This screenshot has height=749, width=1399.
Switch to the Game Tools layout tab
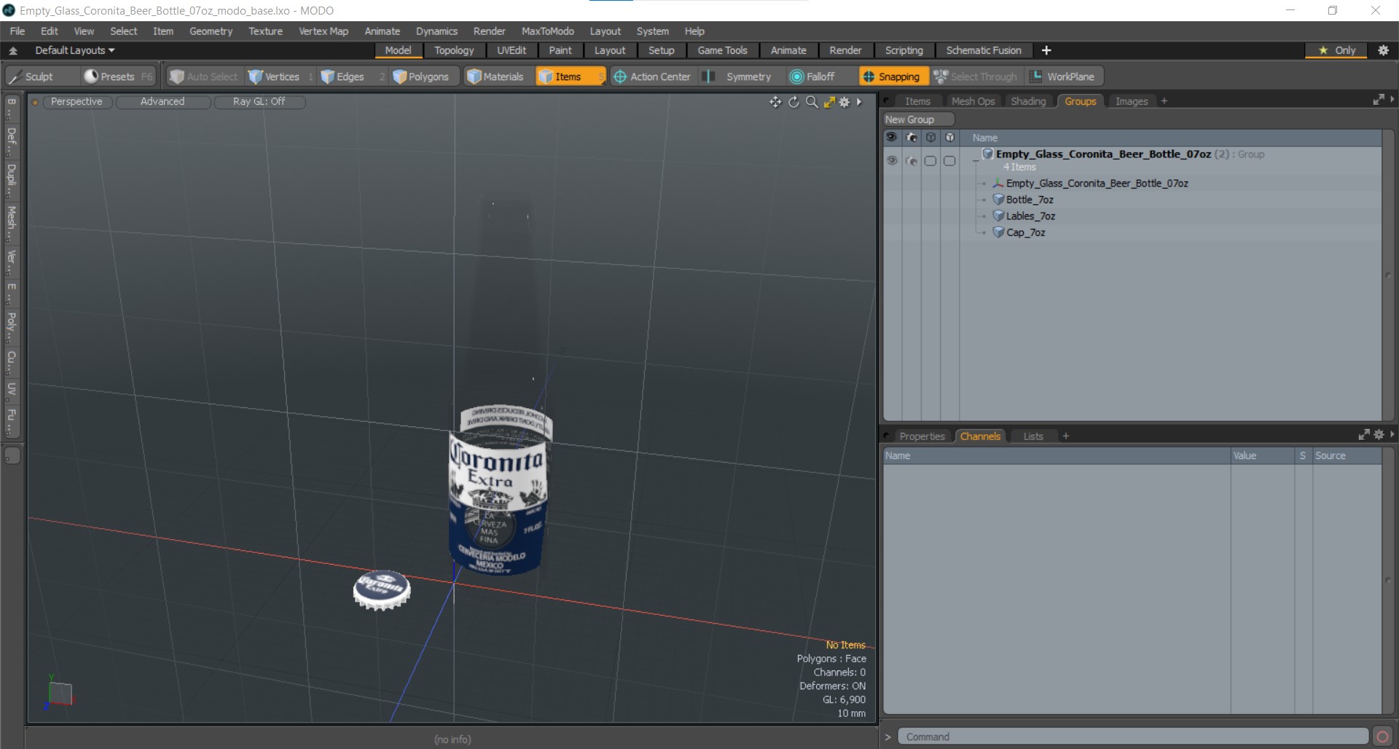pyautogui.click(x=722, y=50)
